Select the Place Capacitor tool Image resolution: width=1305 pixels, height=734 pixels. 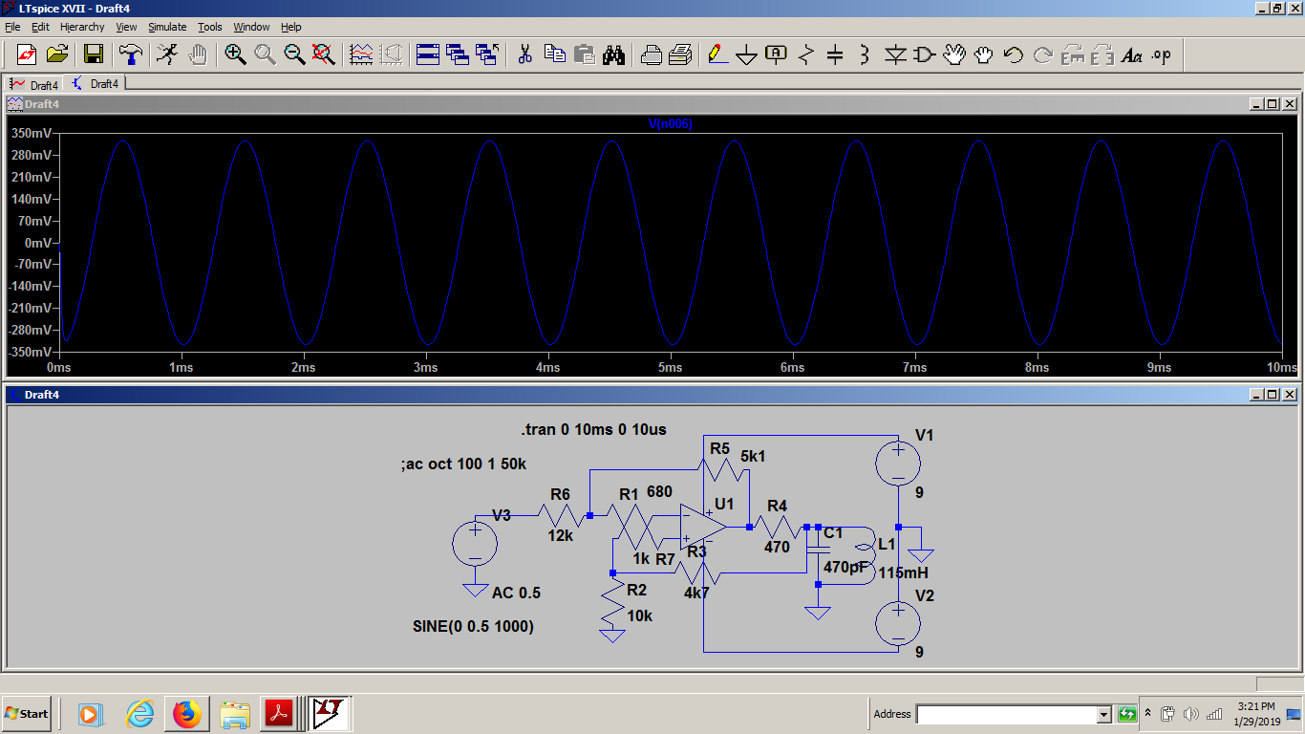coord(836,54)
